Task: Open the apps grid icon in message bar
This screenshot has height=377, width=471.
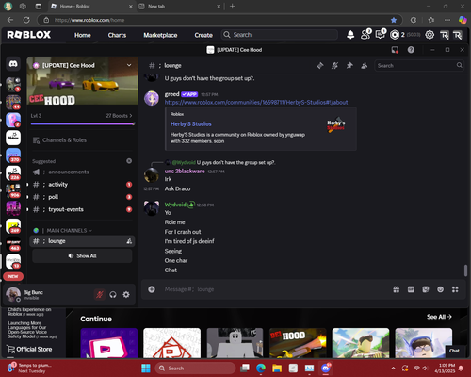Action: coord(455,289)
